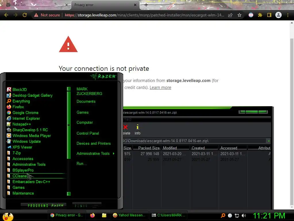
Task: Open Chrome side panel icon
Action: 269,15
